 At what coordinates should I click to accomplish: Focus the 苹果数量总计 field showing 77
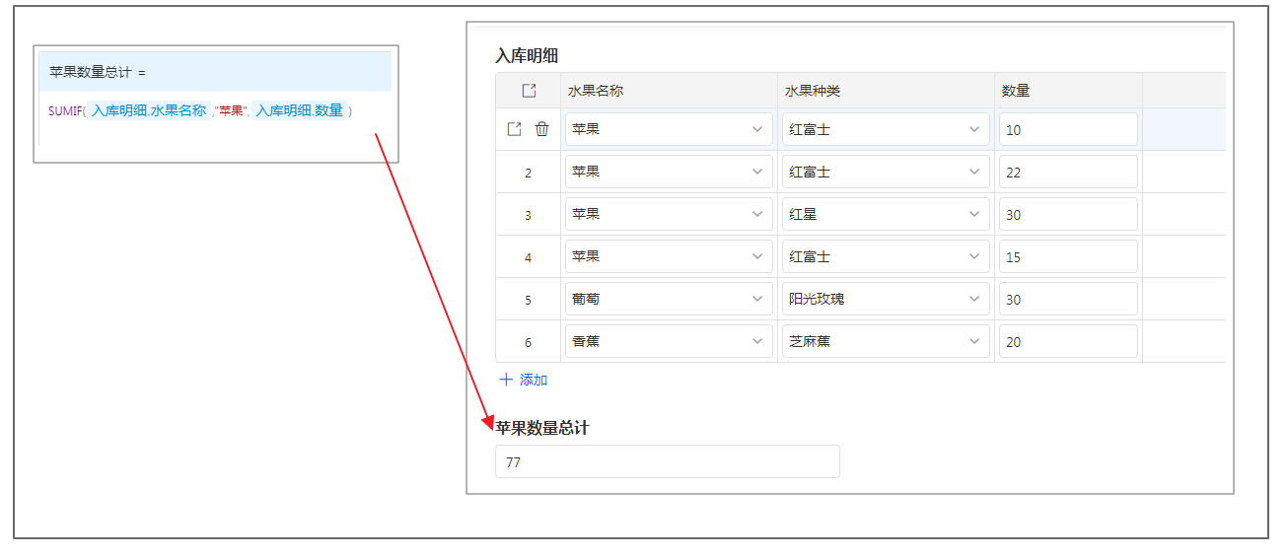[667, 461]
